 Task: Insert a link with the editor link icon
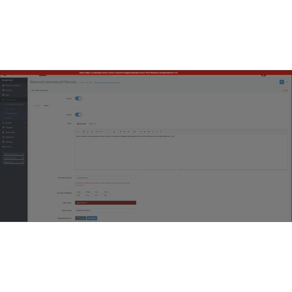coord(141,131)
